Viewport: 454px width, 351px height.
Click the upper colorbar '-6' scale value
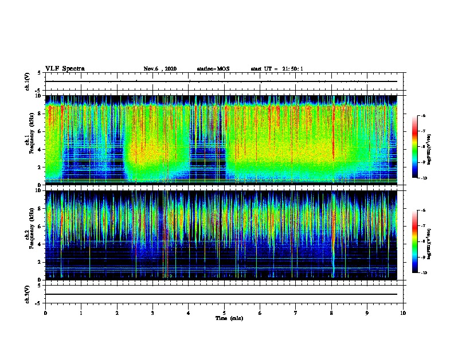(423, 116)
